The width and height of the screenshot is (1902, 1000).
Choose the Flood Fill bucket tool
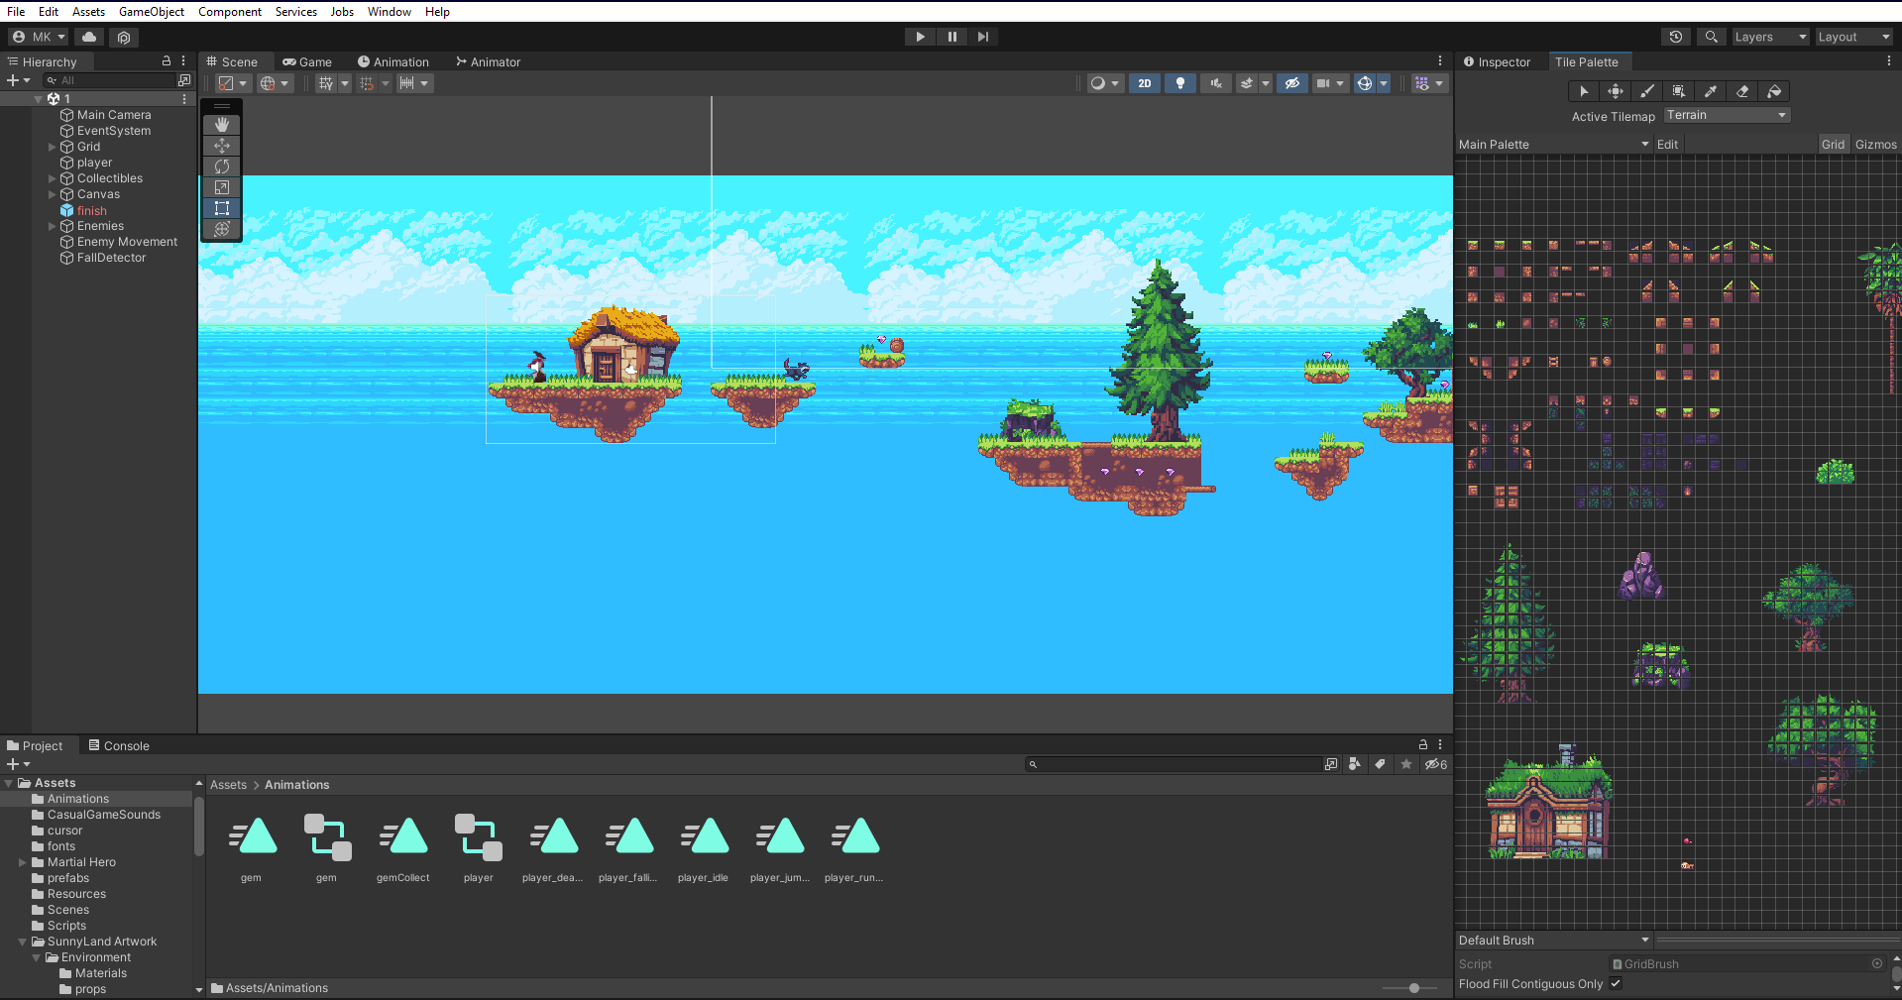click(1774, 91)
